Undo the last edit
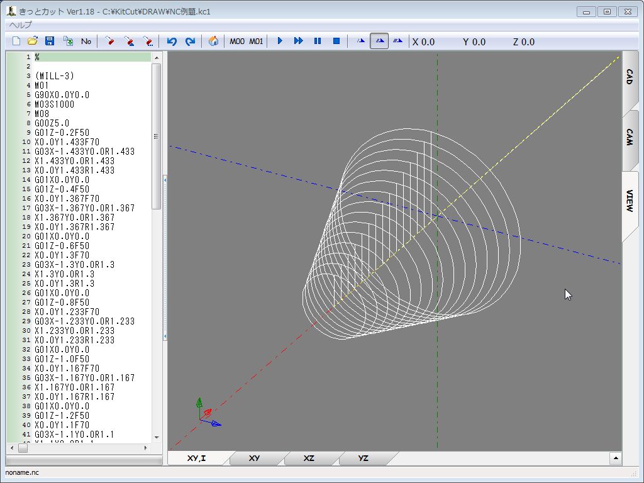644x483 pixels. click(x=172, y=41)
